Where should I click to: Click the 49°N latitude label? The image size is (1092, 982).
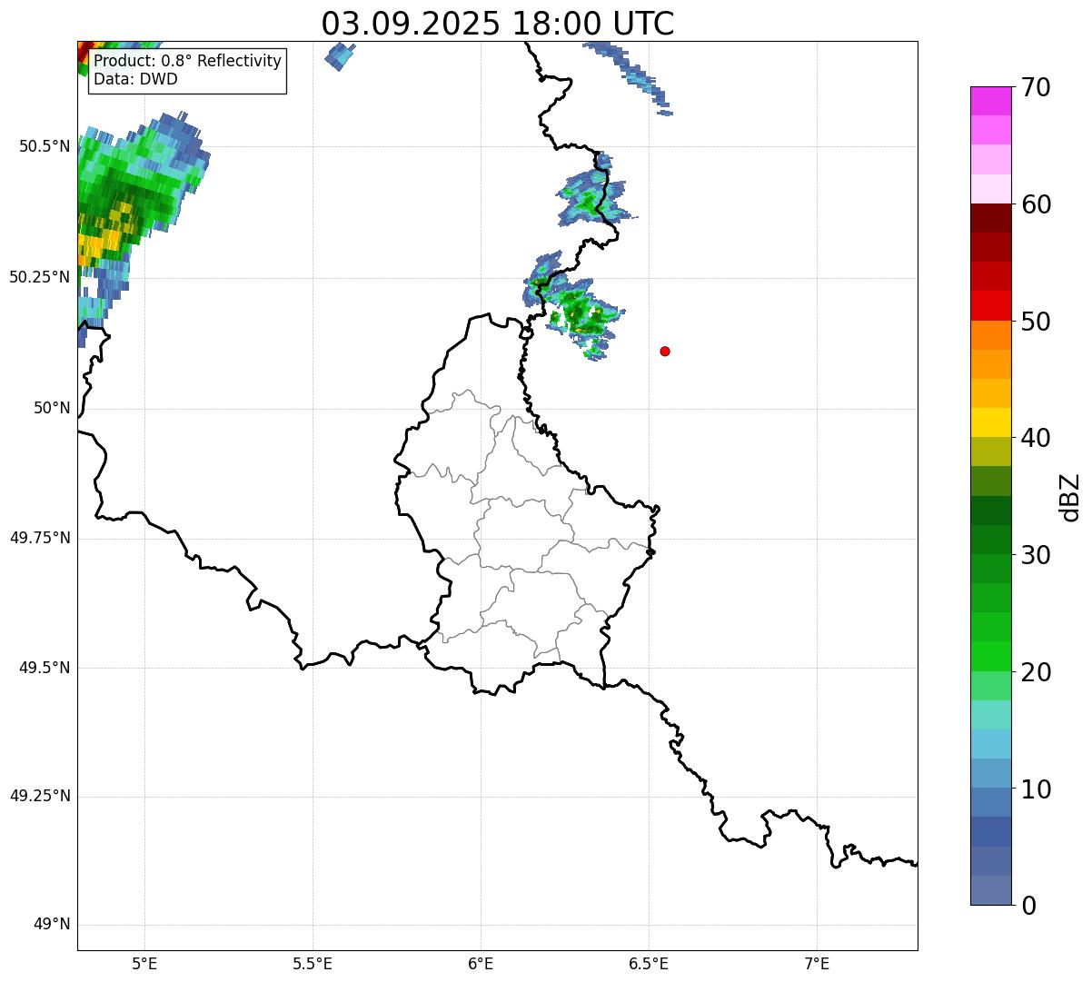pos(52,925)
